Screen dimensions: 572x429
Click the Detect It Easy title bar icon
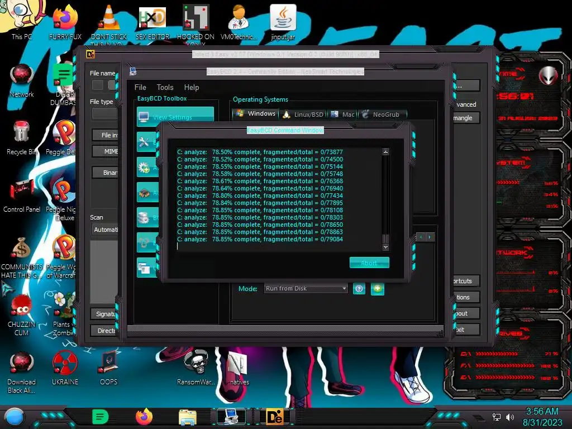click(x=90, y=54)
